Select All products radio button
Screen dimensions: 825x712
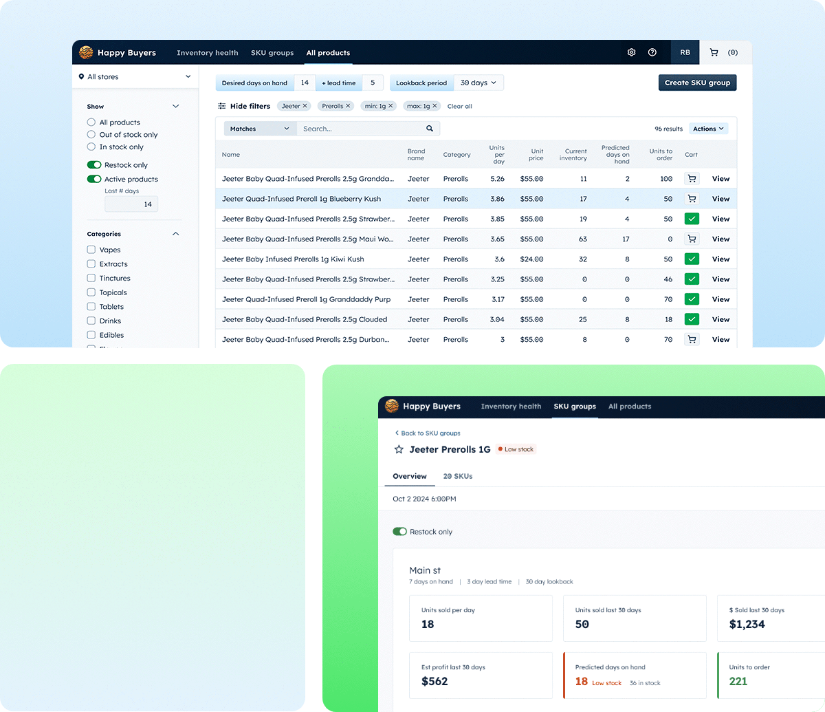coord(91,122)
